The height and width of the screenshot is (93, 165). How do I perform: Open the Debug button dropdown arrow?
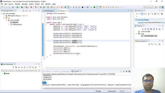(15, 7)
